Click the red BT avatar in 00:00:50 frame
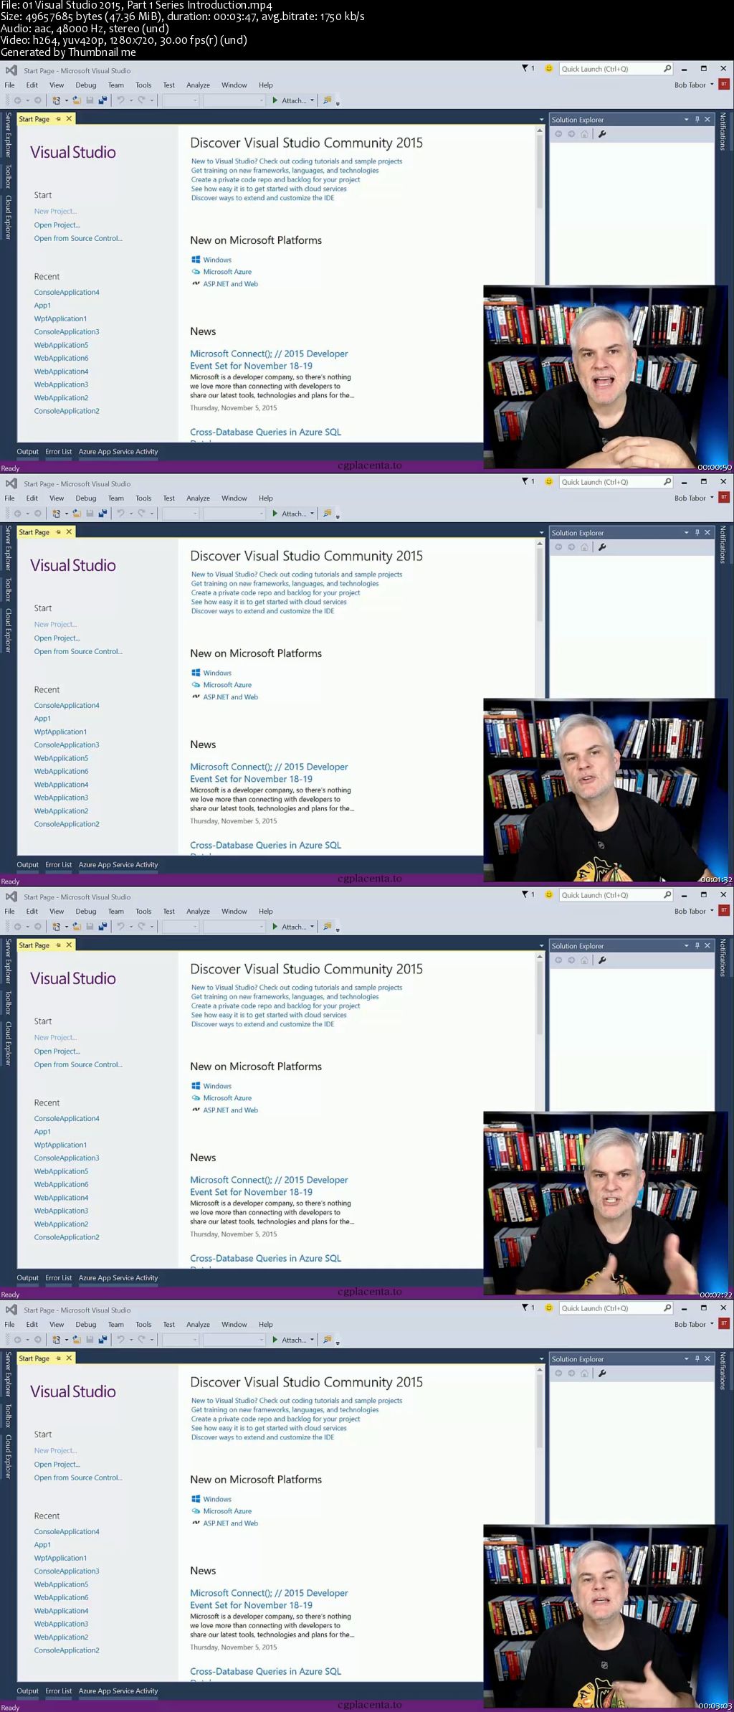Image resolution: width=734 pixels, height=1712 pixels. coord(724,85)
